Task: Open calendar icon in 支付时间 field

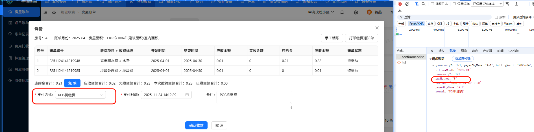Action: pyautogui.click(x=187, y=95)
